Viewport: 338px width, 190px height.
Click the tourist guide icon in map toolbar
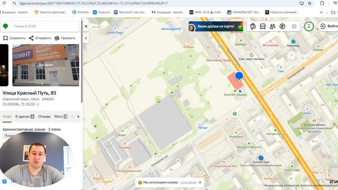(252, 26)
